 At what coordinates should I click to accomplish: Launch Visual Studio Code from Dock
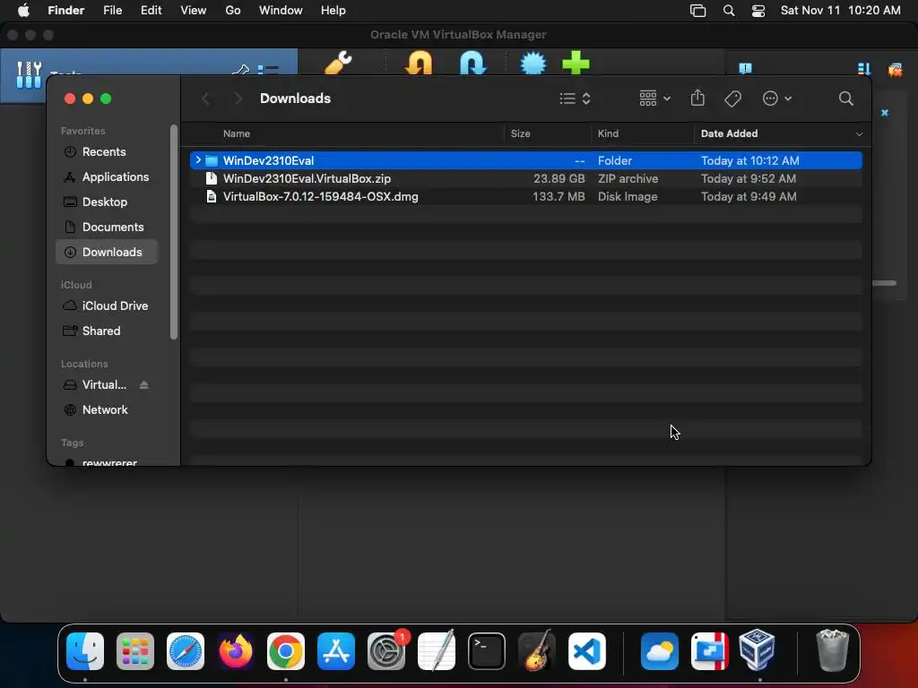point(586,651)
